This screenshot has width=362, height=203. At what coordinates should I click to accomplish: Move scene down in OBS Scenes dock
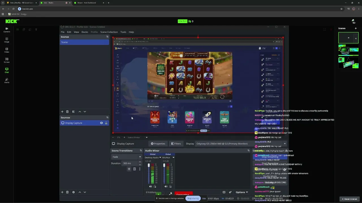coord(85,112)
